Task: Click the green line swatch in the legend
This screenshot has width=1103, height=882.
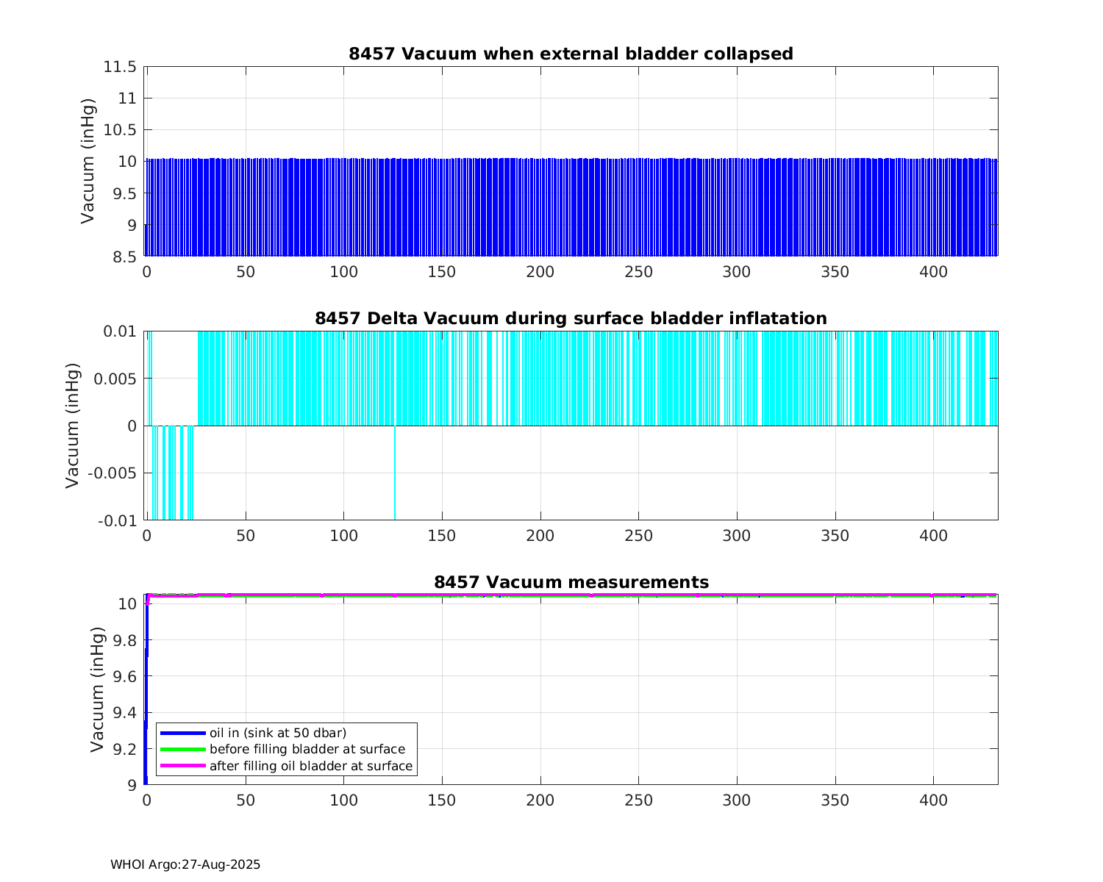Action: click(x=182, y=750)
